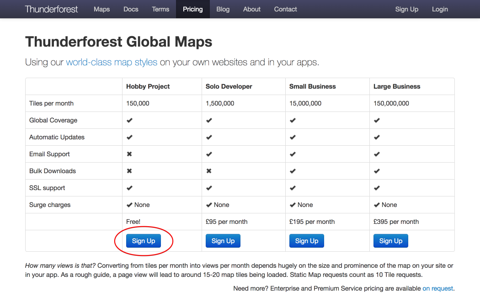Sign up for the Large Business plan
The image size is (480, 297).
click(391, 241)
